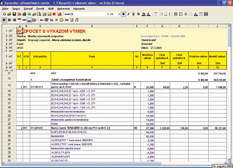The image size is (233, 168).
Task: Align cell content to top
Action: point(19,20)
